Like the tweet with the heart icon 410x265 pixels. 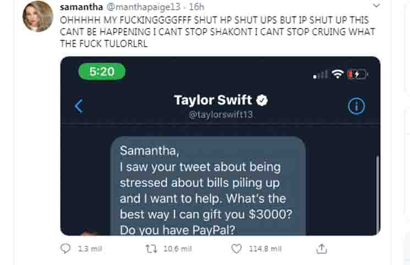tap(237, 249)
